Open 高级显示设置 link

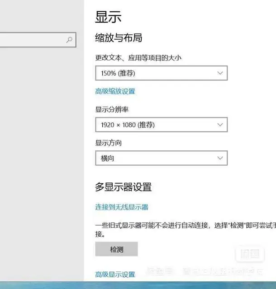pos(115,275)
